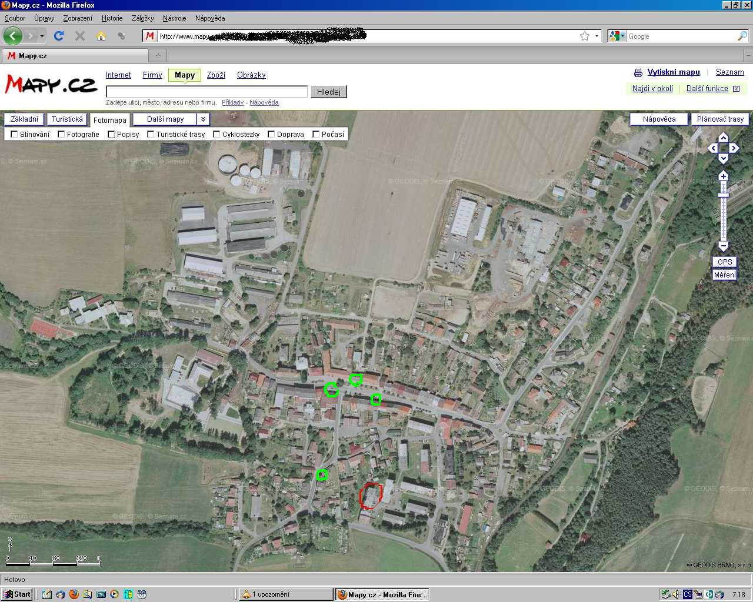Click the Firefox home icon

coord(101,36)
